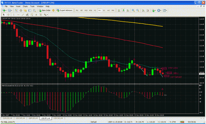
Task: Toggle the D1 timeframe button
Action: [104, 10]
